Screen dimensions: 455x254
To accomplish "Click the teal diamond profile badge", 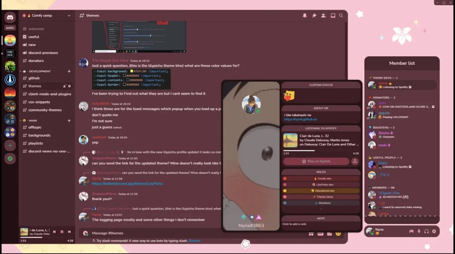I will [x=243, y=217].
